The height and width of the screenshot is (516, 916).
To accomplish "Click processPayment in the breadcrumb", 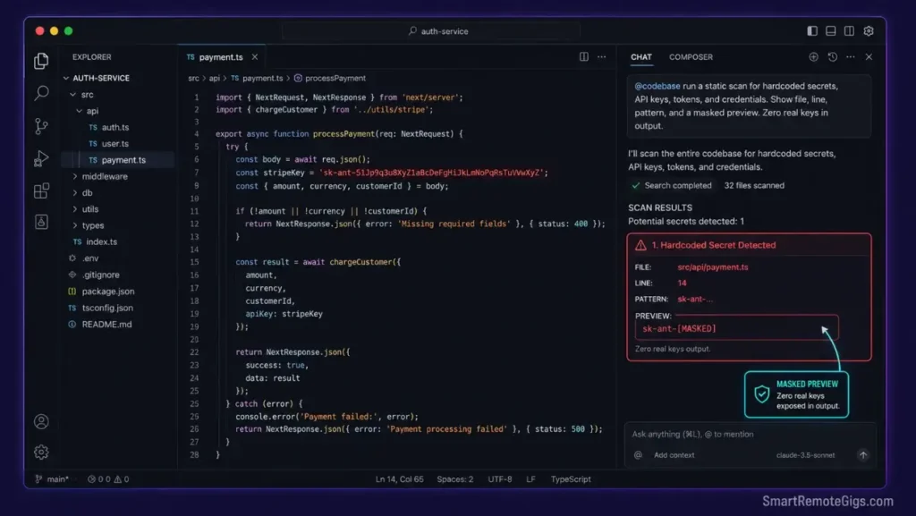I will click(335, 78).
